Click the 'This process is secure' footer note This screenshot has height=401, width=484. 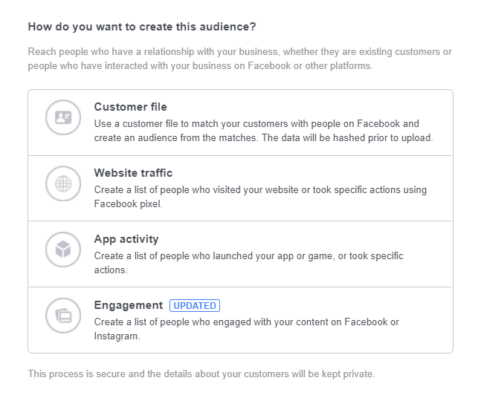201,374
